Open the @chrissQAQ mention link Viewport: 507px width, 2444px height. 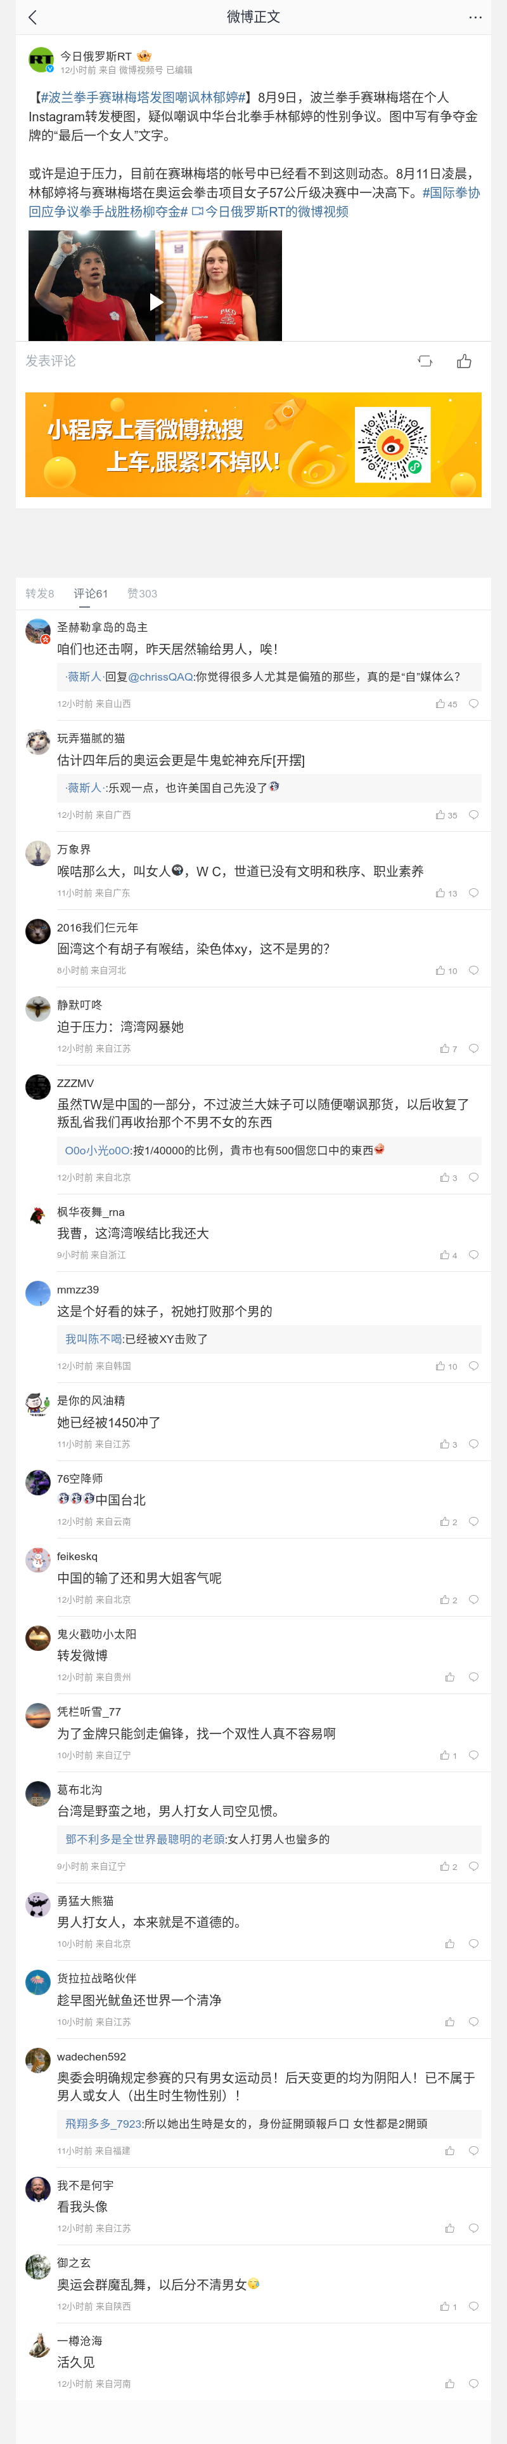tap(160, 678)
